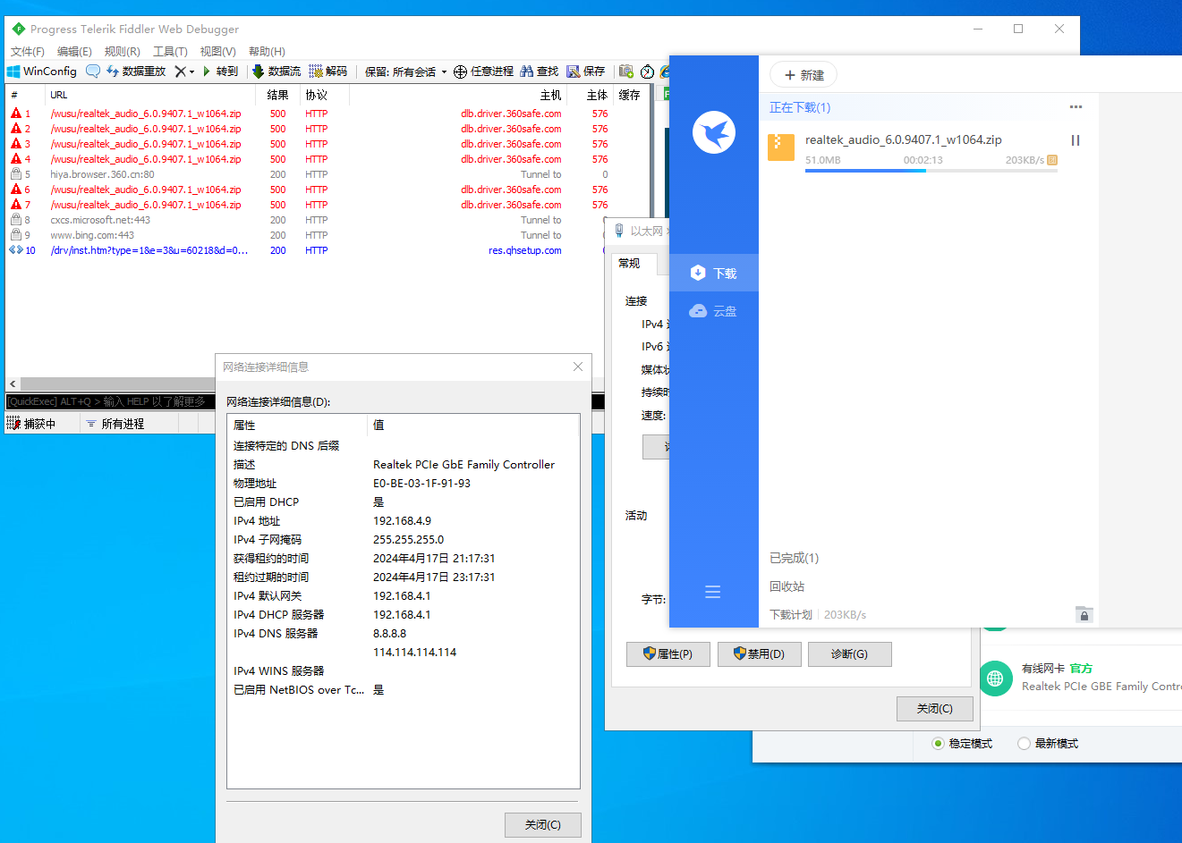Select session 5 hiya.browser.360.cn:80 row
Image resolution: width=1182 pixels, height=843 pixels.
click(x=327, y=174)
